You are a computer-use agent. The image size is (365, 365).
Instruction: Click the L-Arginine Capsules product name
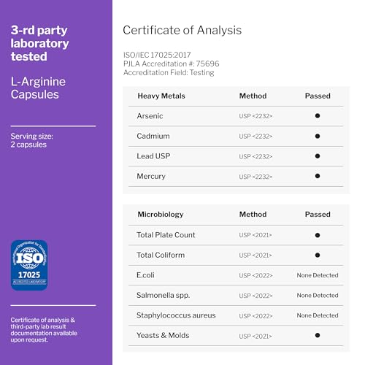38,88
